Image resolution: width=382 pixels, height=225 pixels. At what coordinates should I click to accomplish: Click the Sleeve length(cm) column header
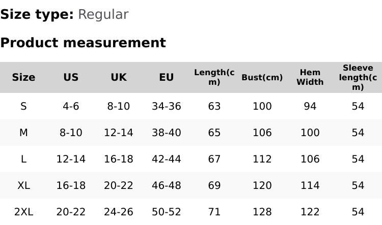pyautogui.click(x=358, y=77)
